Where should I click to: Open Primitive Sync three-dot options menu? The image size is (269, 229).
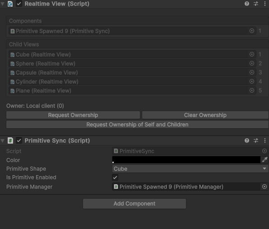click(x=265, y=140)
